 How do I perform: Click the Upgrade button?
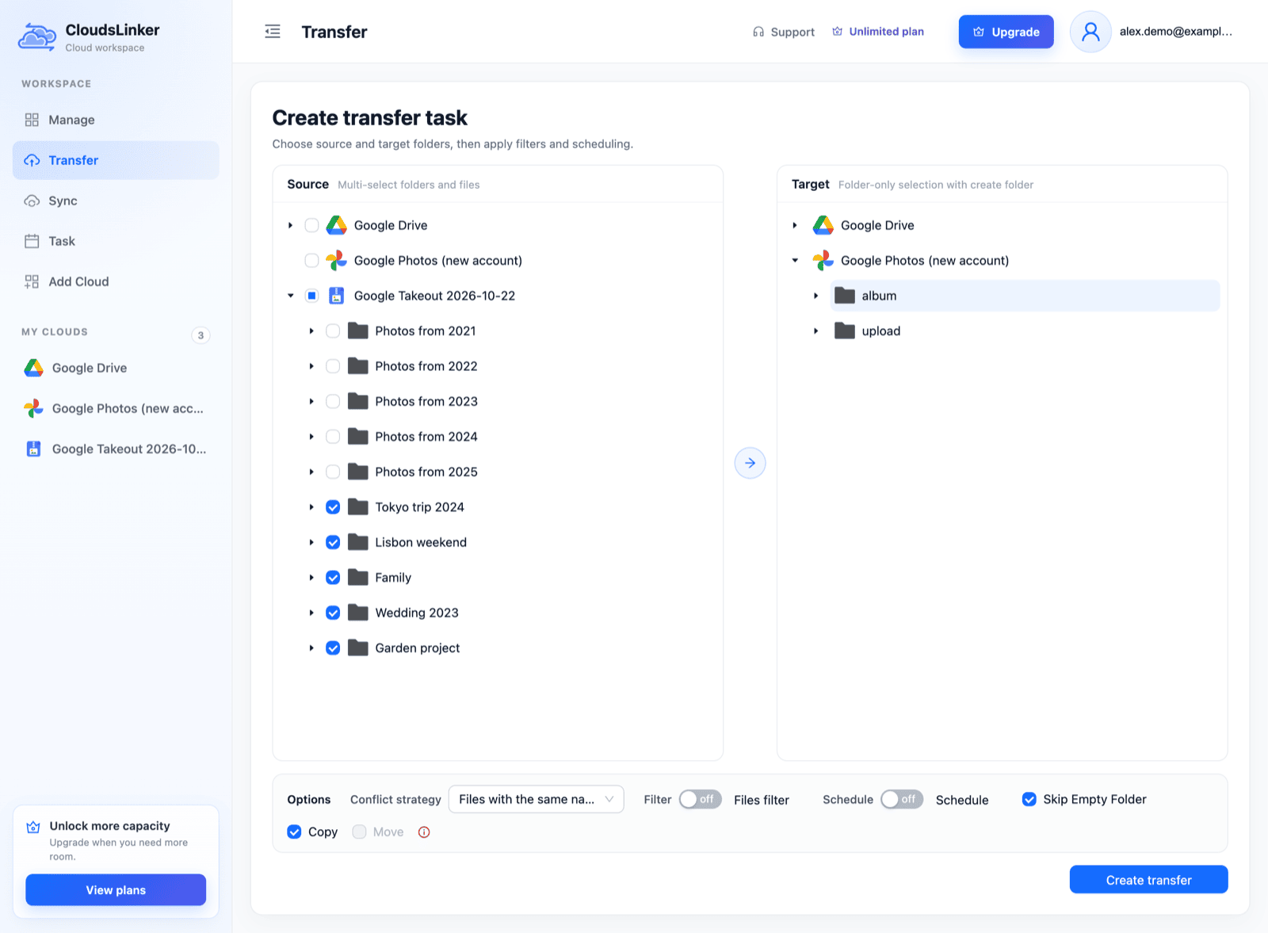(1006, 32)
